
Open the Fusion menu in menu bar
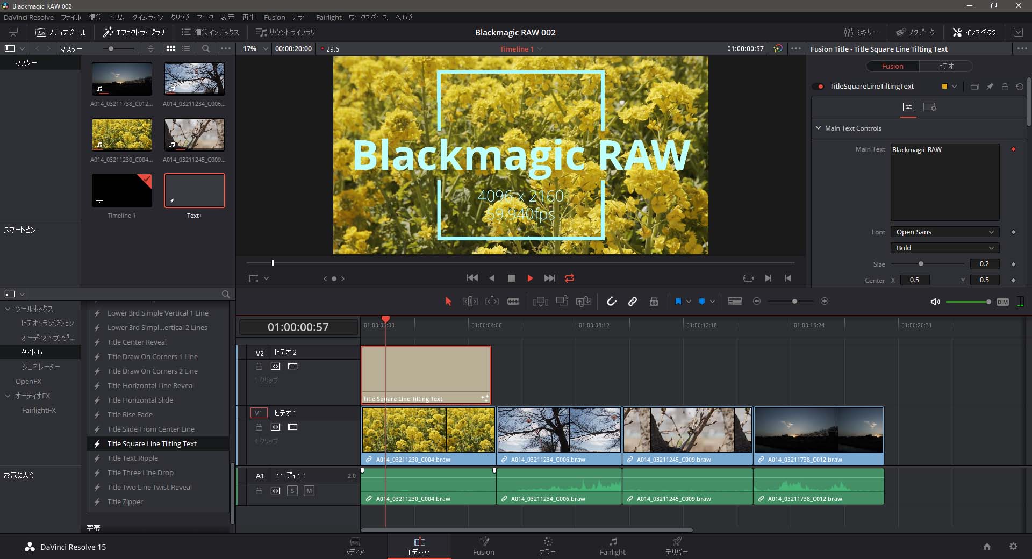pos(275,17)
